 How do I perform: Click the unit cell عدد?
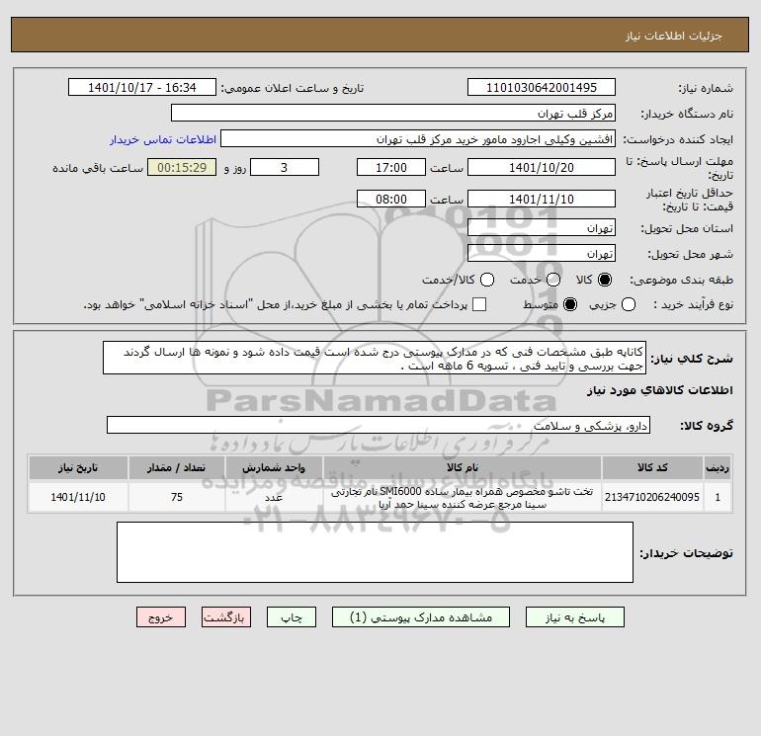coord(274,497)
